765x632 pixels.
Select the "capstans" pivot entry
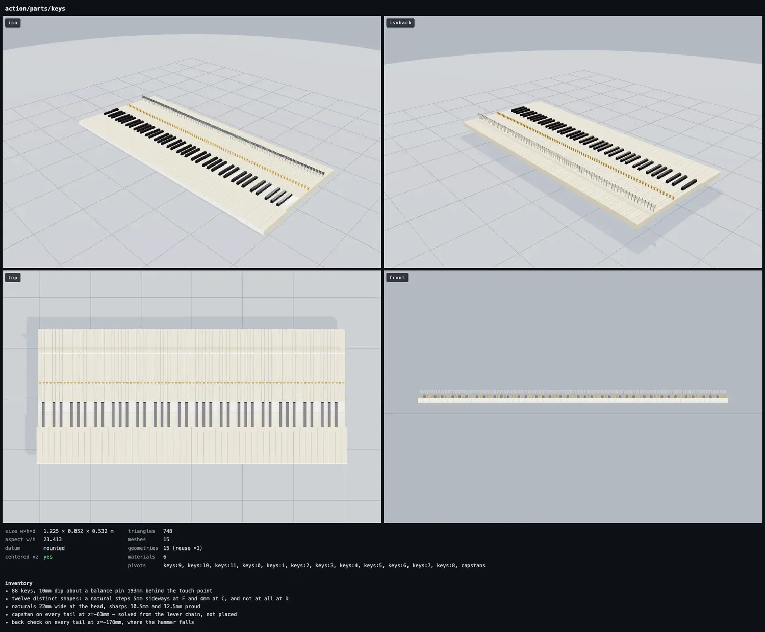coord(473,566)
